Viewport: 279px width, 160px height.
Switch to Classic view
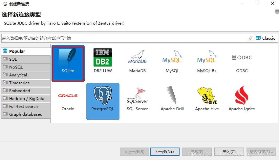(266, 38)
